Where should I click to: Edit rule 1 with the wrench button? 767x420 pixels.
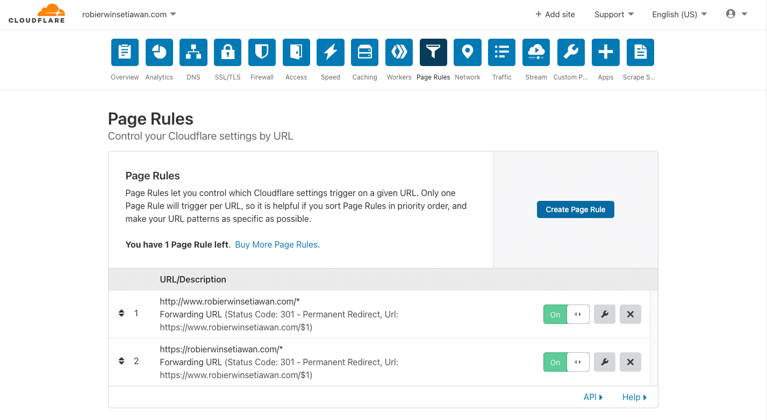[605, 314]
